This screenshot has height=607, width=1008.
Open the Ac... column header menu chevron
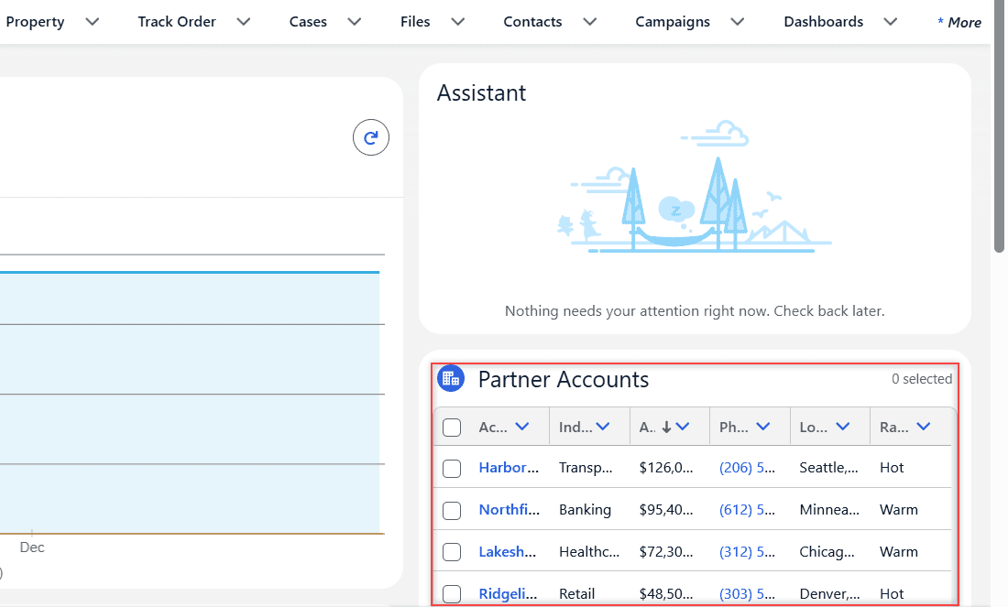[x=522, y=427]
